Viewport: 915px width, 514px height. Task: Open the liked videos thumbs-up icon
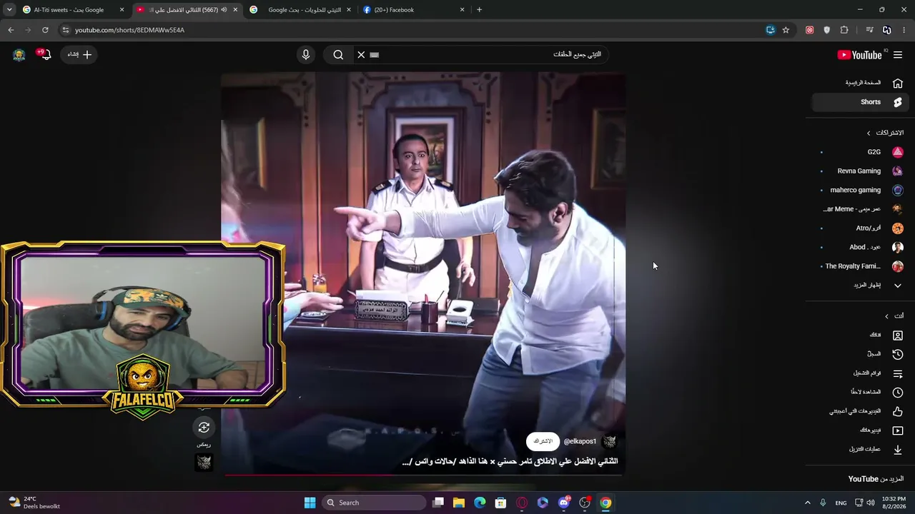tap(898, 411)
